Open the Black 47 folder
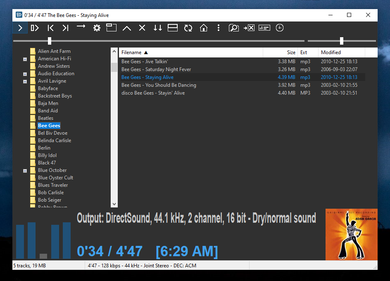The height and width of the screenshot is (281, 390). coord(47,163)
